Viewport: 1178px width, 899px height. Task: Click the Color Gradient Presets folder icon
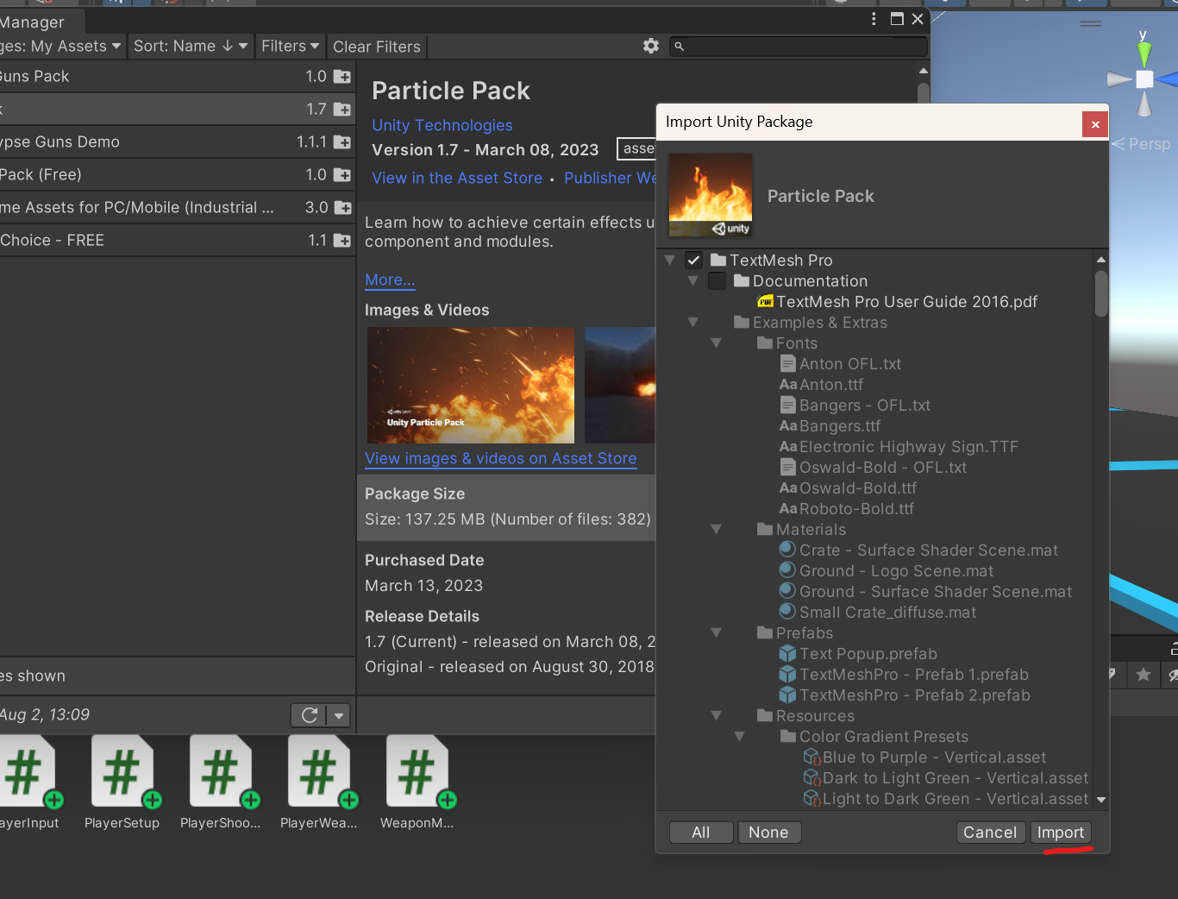(x=788, y=736)
